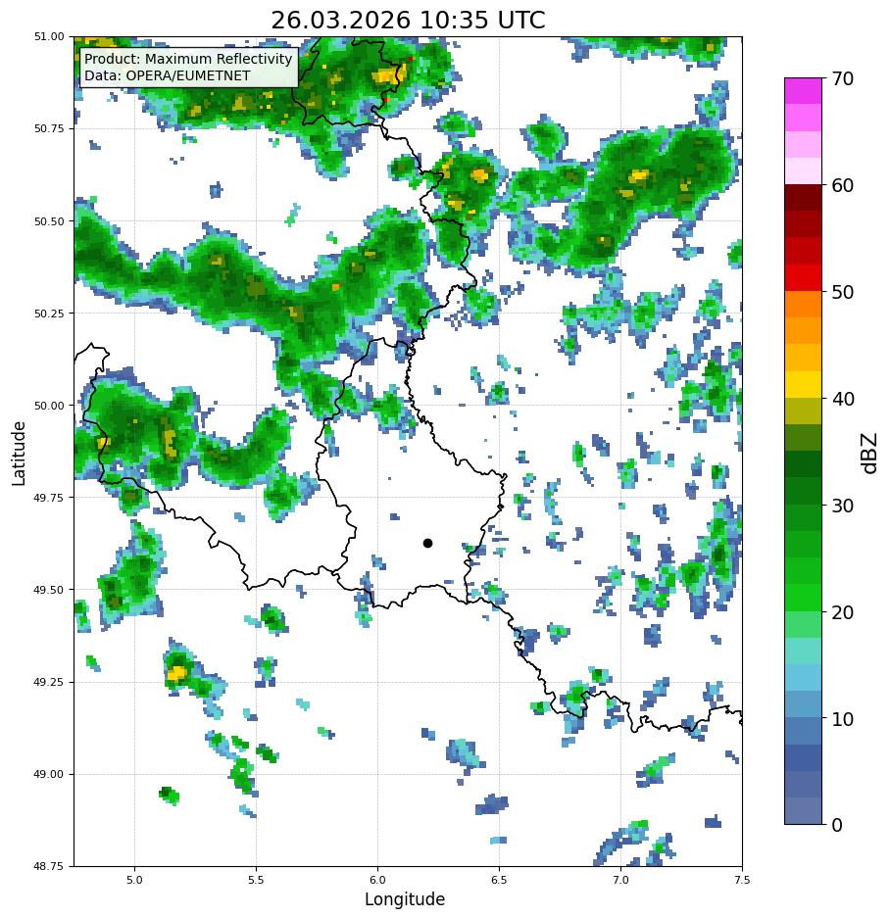This screenshot has height=918, width=890.
Task: Select the yellow 40 dBZ colorbar swatch
Action: pos(804,385)
